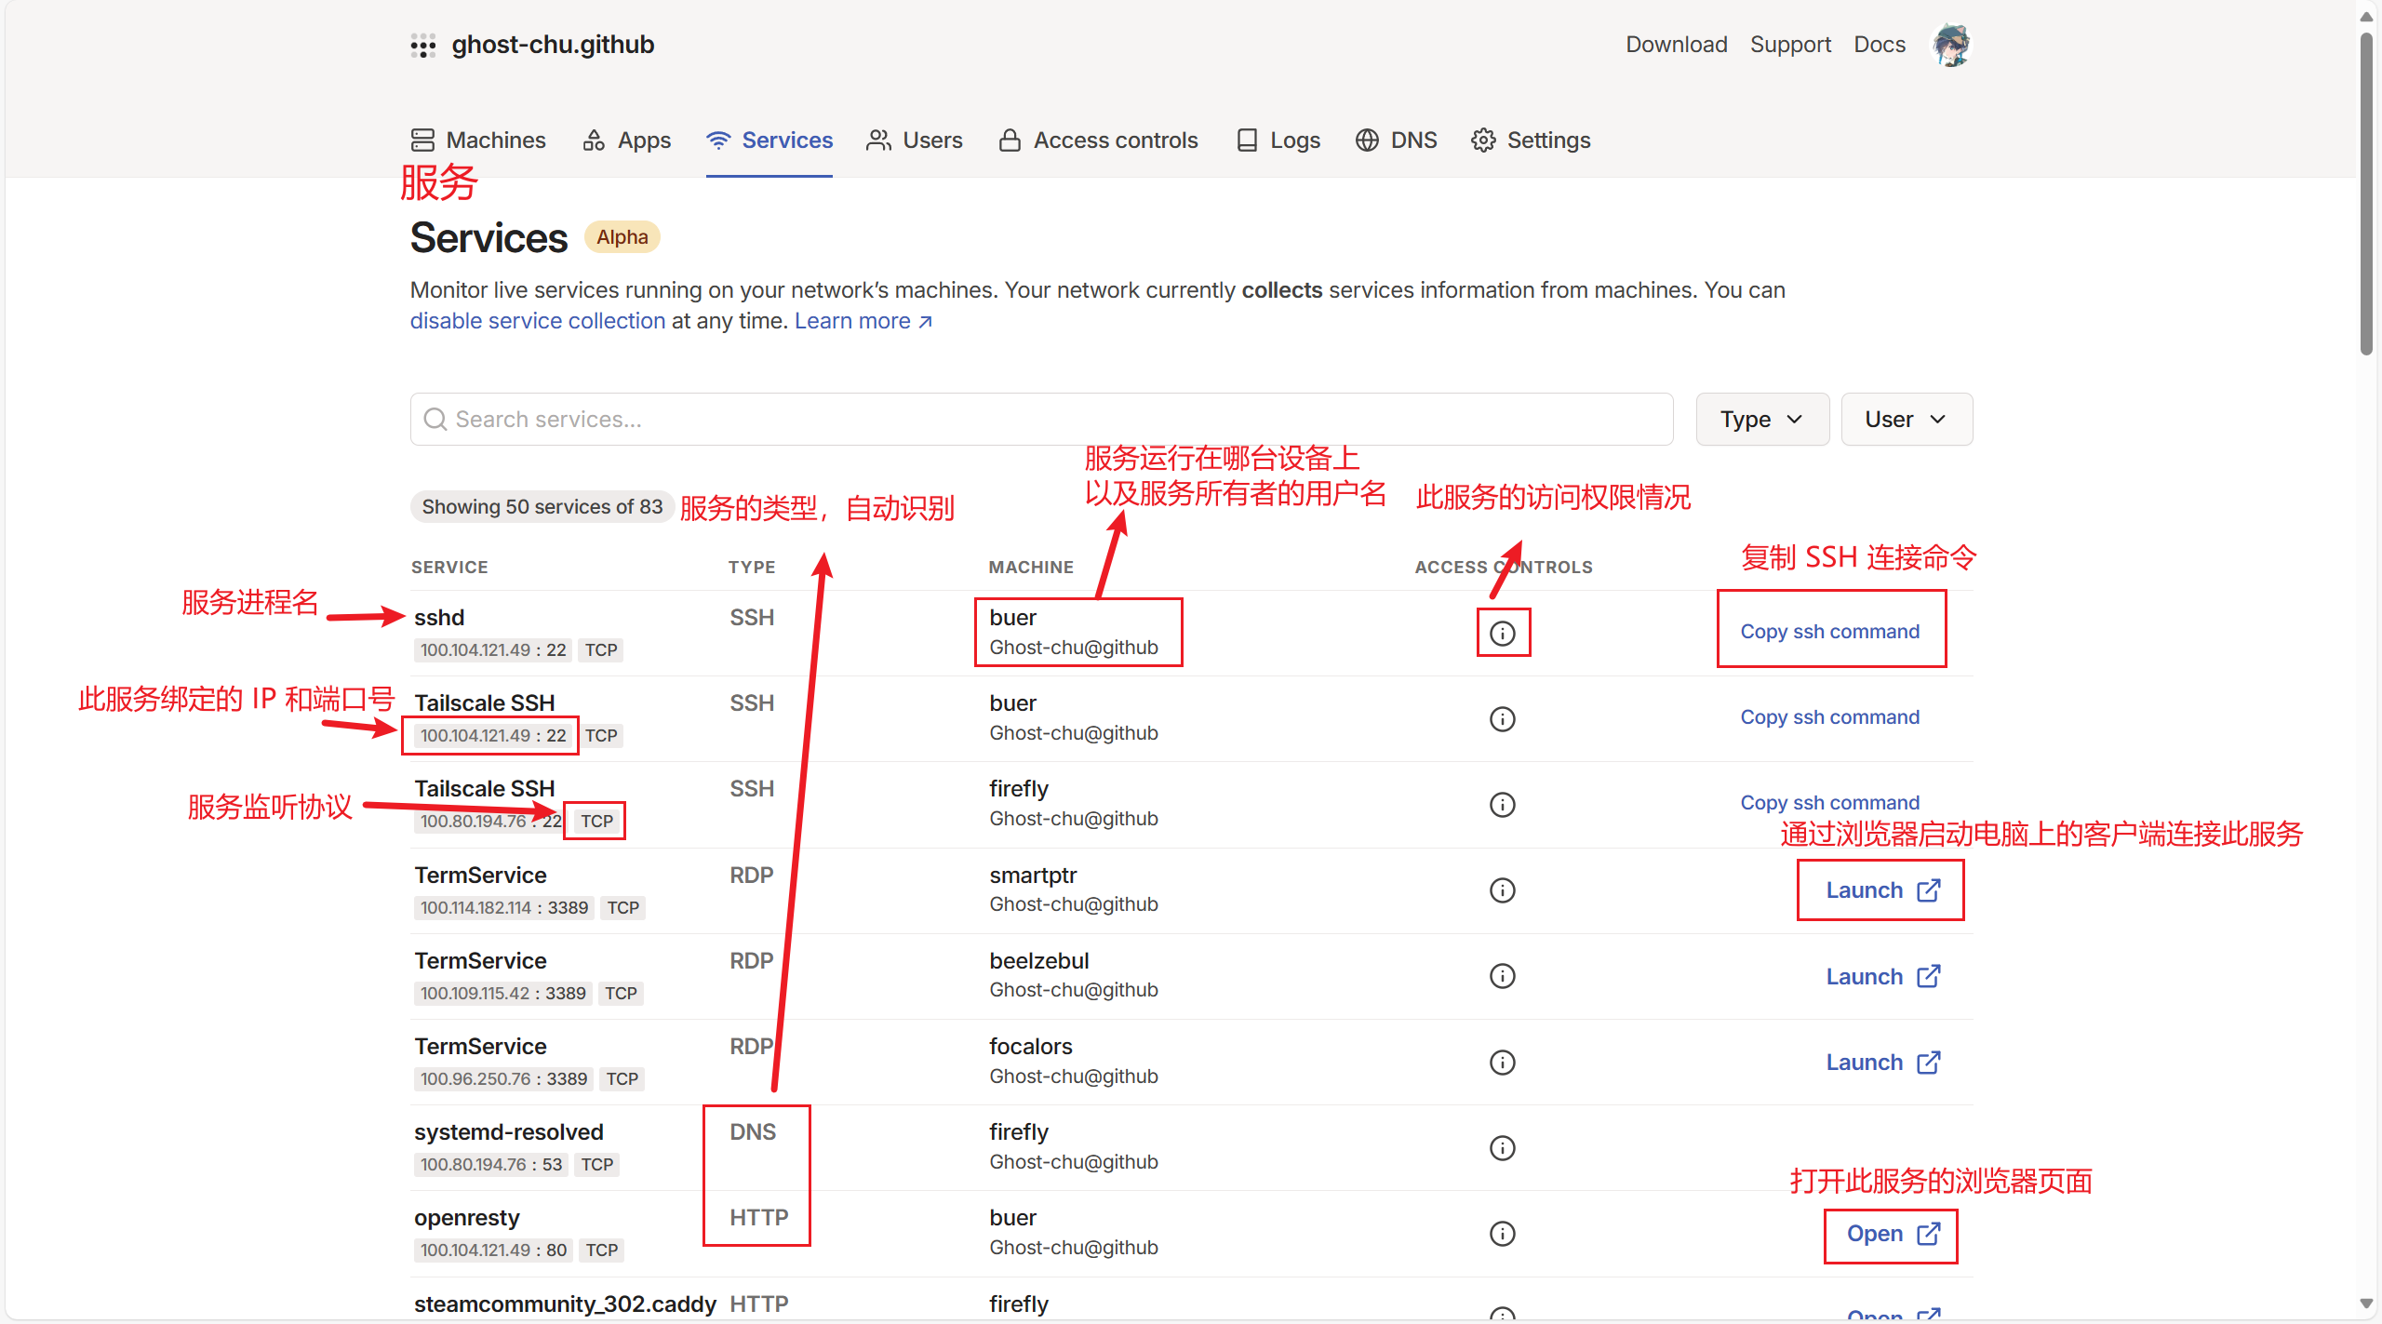Expand the Type filter dropdown
The image size is (2382, 1324).
[1762, 420]
